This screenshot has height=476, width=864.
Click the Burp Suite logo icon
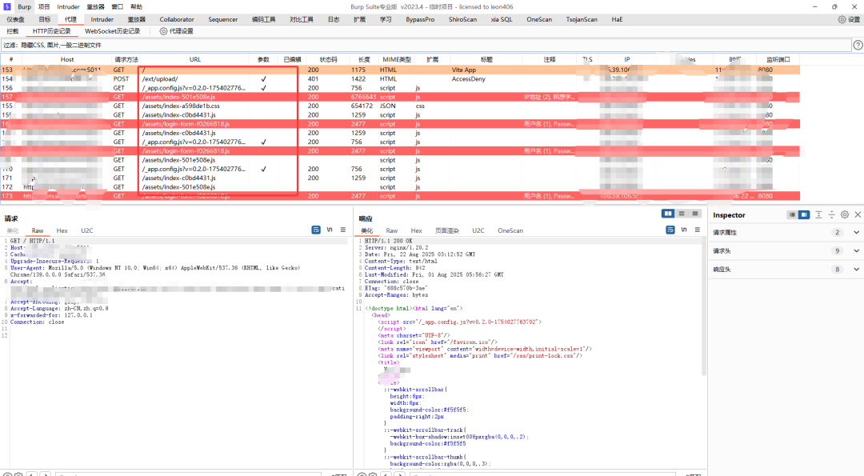6,6
